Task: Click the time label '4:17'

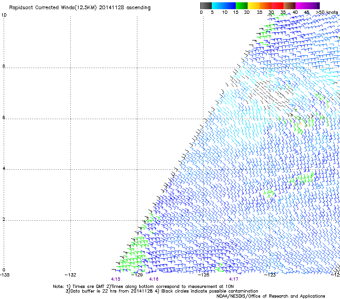Action: (x=233, y=279)
